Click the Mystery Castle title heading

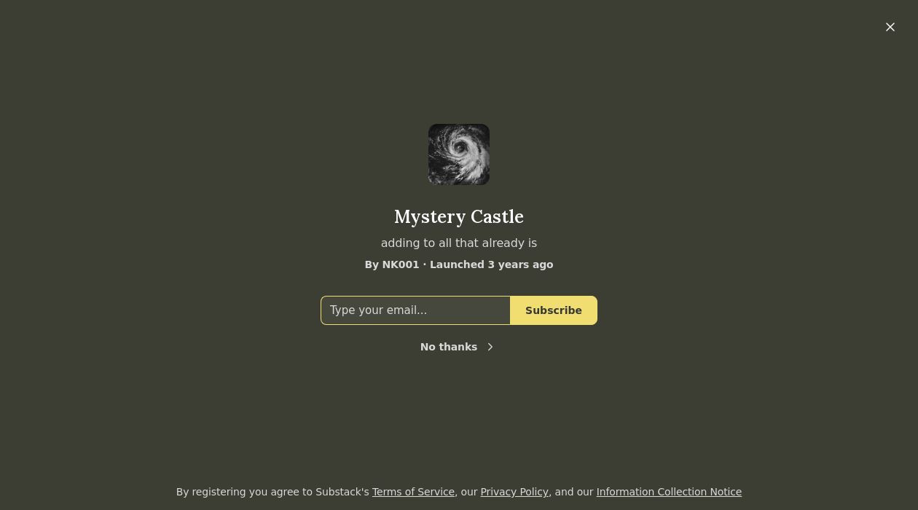(x=459, y=216)
